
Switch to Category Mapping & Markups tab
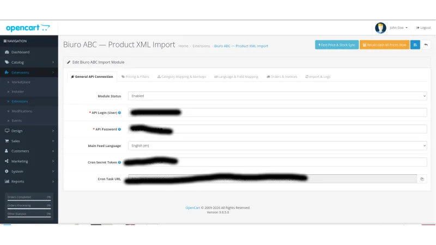tap(182, 77)
